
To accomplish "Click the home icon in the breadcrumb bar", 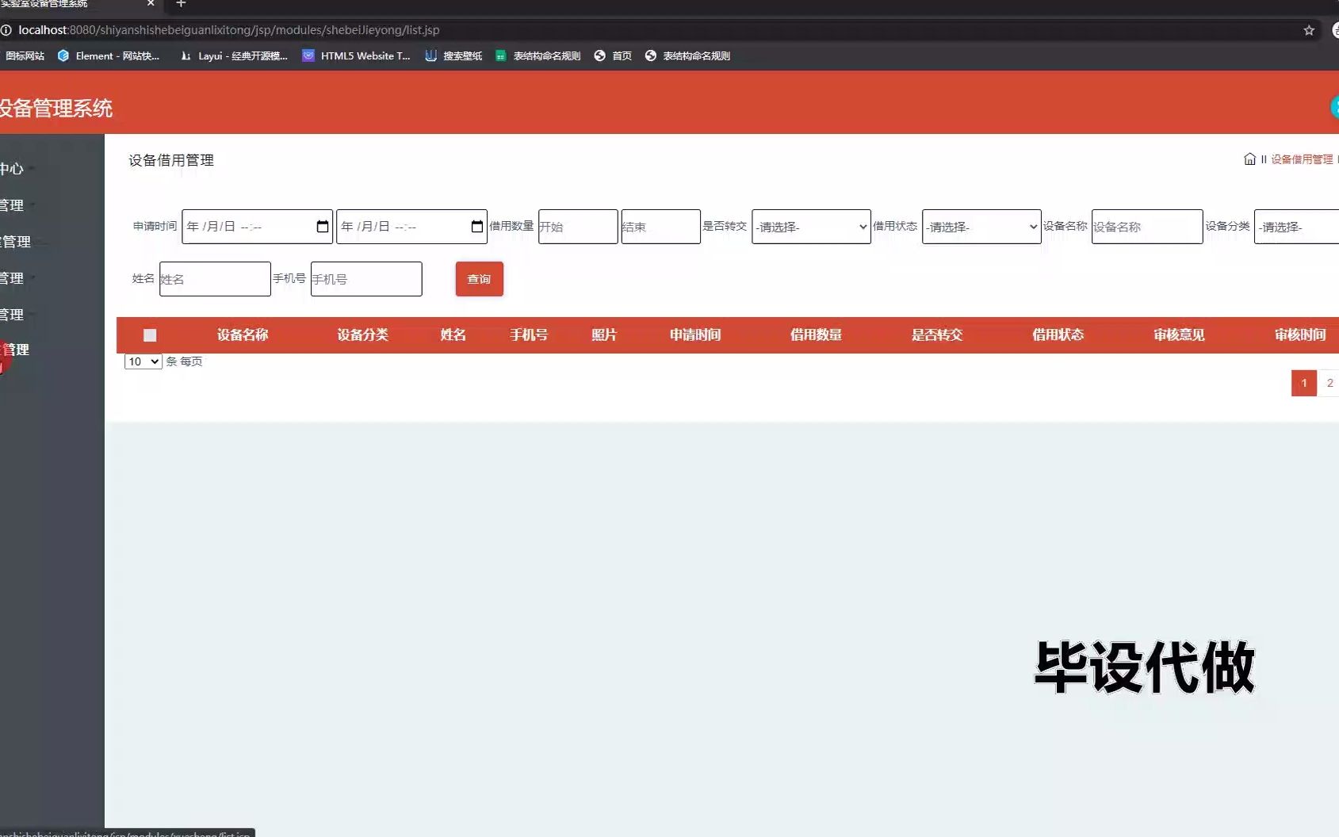I will (x=1249, y=159).
